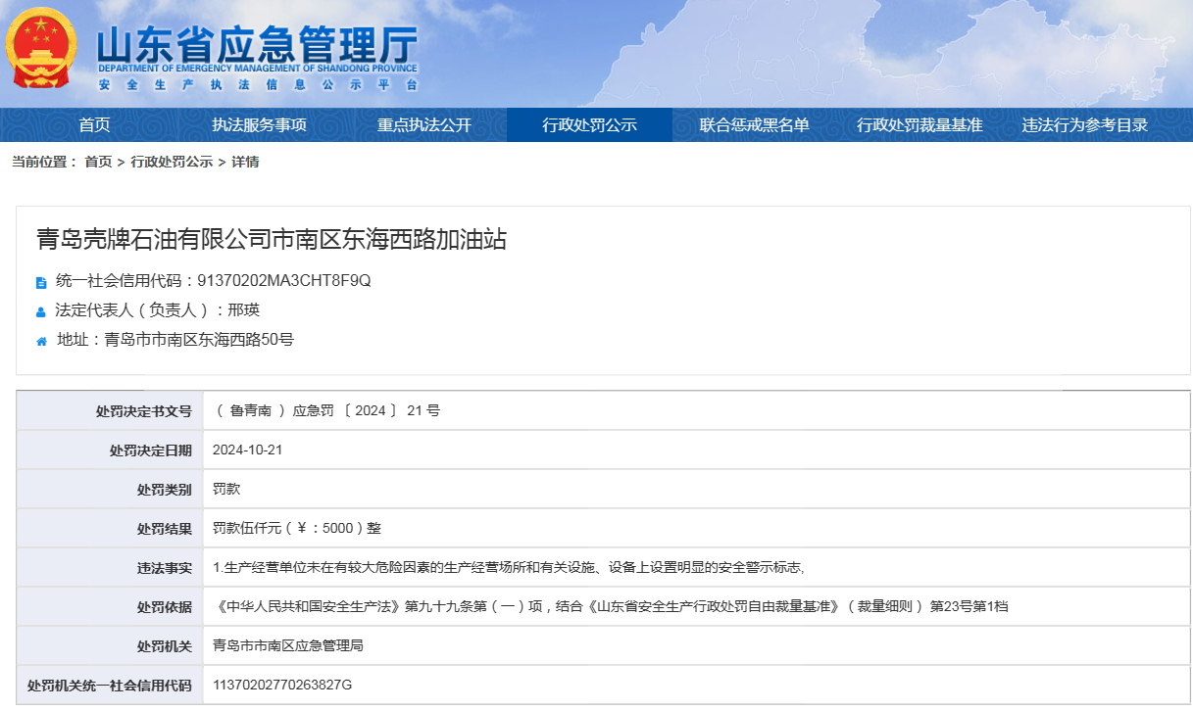Screen dimensions: 1193x711
Task: Go to 首页 in breadcrumb
Action: coord(98,162)
